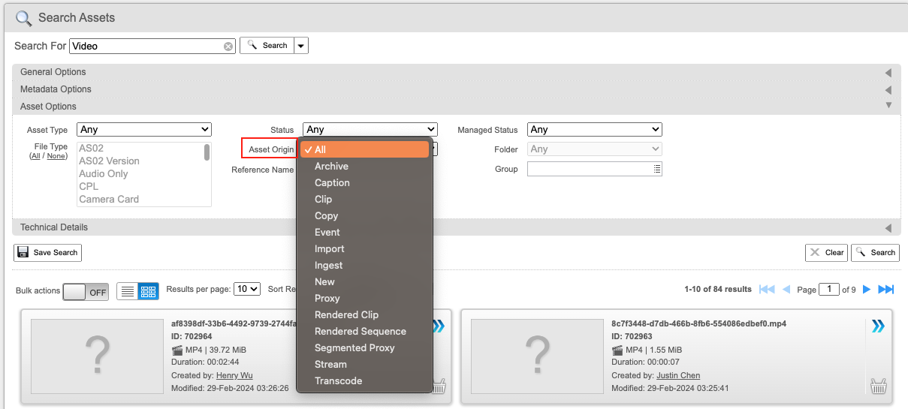Open the Asset Type dropdown
The height and width of the screenshot is (409, 908).
tap(144, 130)
